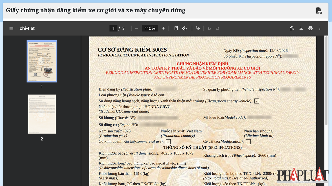Select the page 2 thumbnail

[42, 114]
